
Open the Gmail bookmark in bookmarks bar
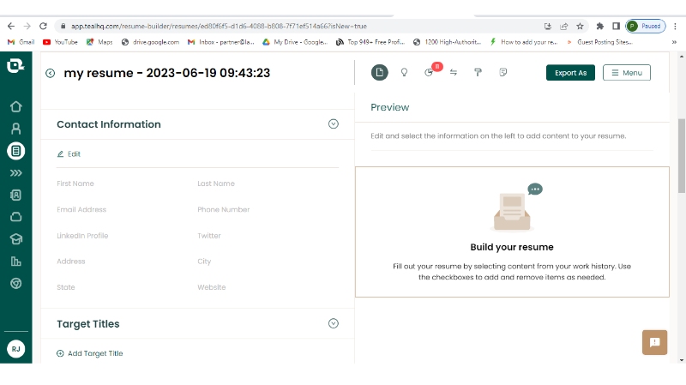tap(21, 41)
